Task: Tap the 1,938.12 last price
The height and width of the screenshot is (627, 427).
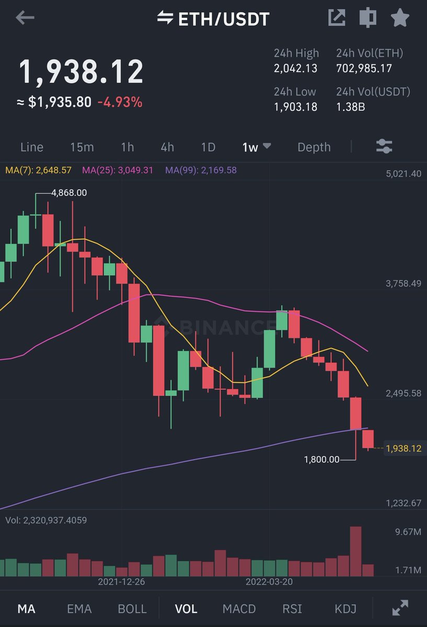Action: (x=81, y=72)
